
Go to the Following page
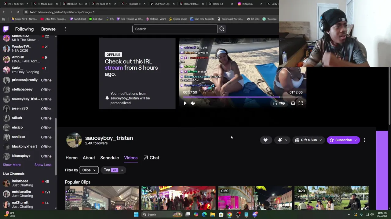(24, 29)
